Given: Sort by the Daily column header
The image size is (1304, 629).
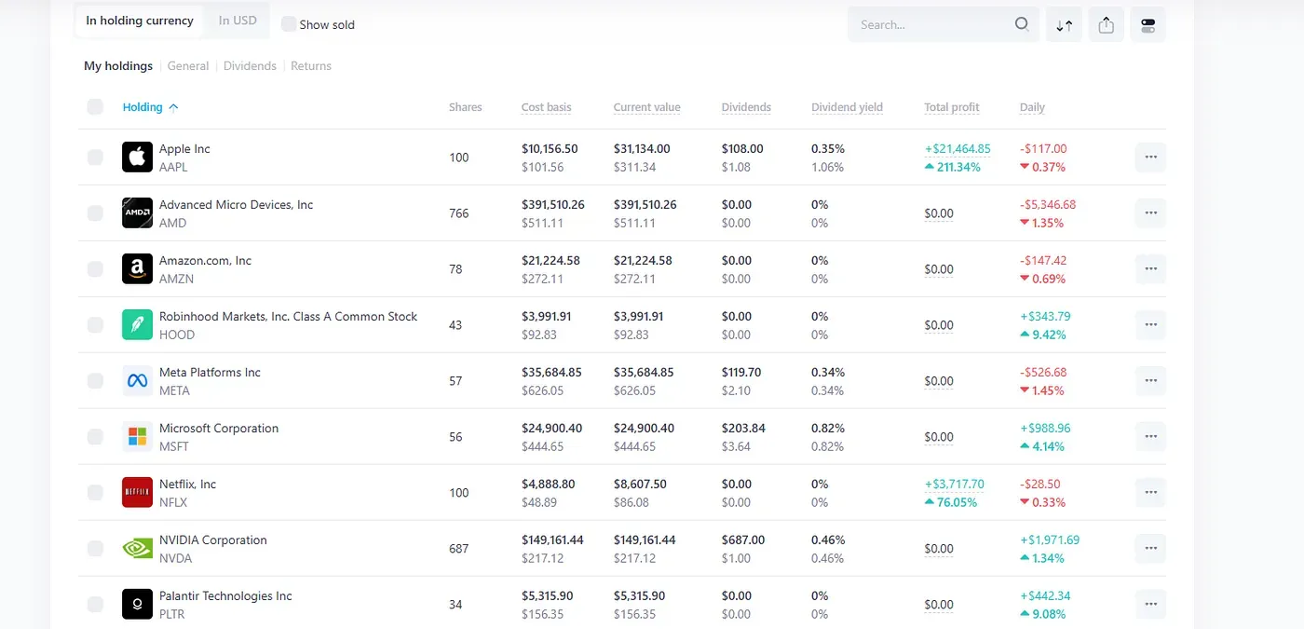Looking at the screenshot, I should point(1032,107).
